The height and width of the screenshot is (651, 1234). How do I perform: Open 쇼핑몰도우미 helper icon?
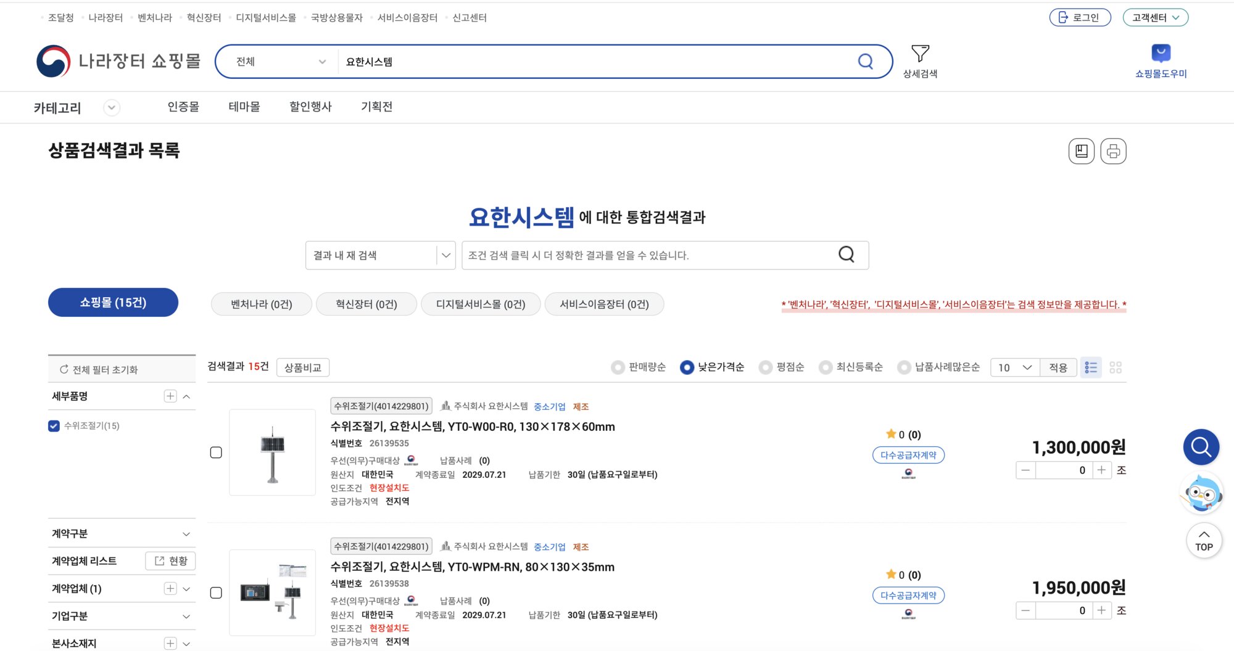tap(1161, 61)
